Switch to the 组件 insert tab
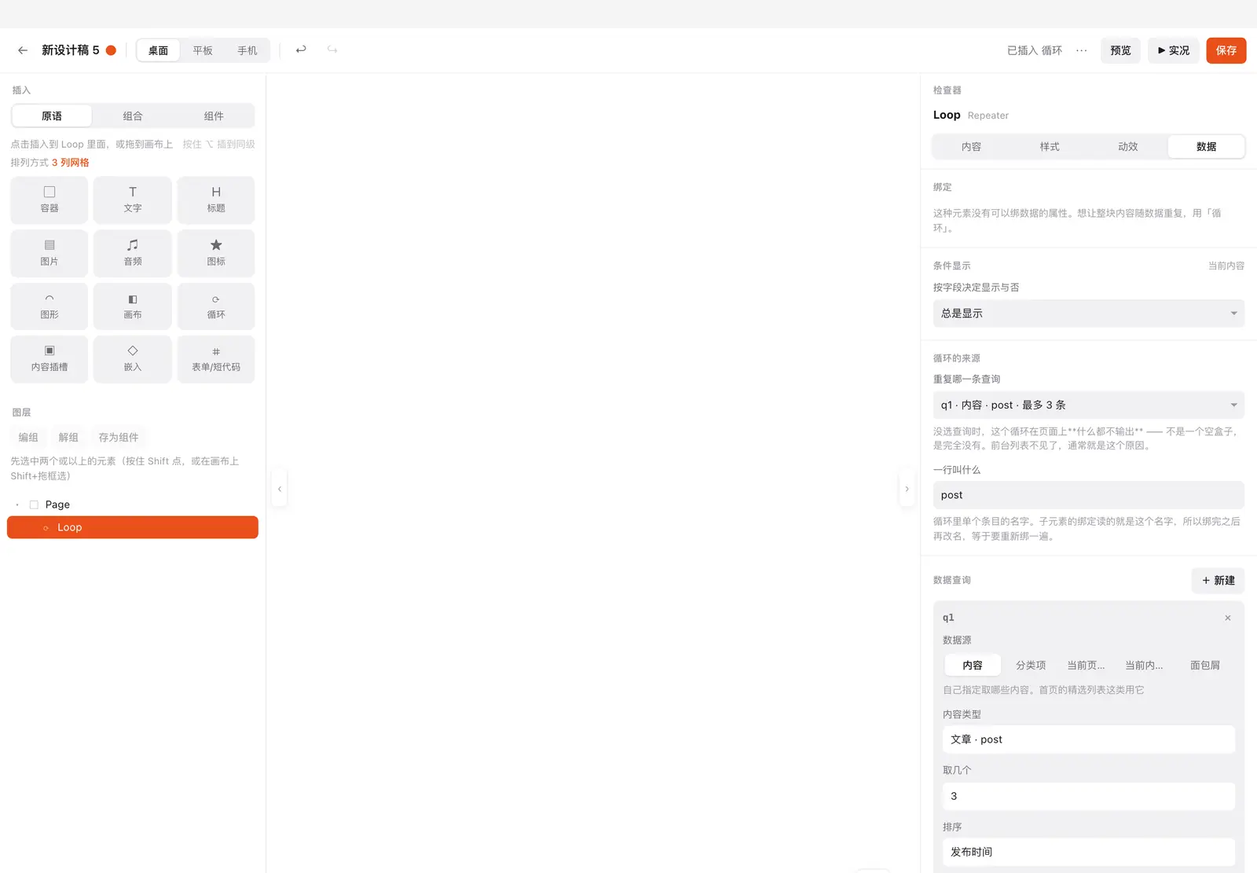 click(x=214, y=116)
